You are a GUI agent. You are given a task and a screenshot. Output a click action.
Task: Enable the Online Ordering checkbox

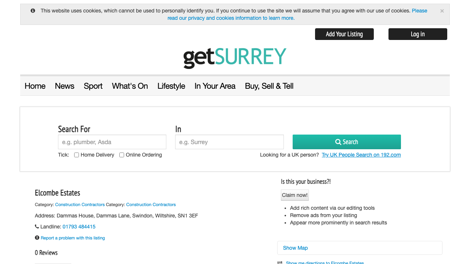click(x=122, y=155)
